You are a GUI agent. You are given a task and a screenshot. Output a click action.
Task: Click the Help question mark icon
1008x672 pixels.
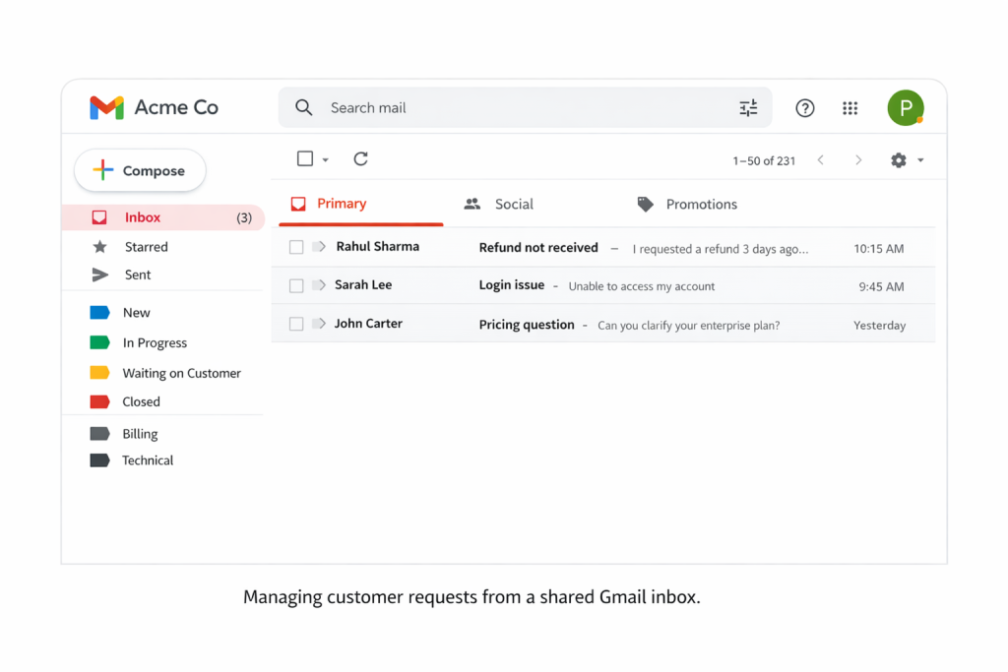[804, 108]
